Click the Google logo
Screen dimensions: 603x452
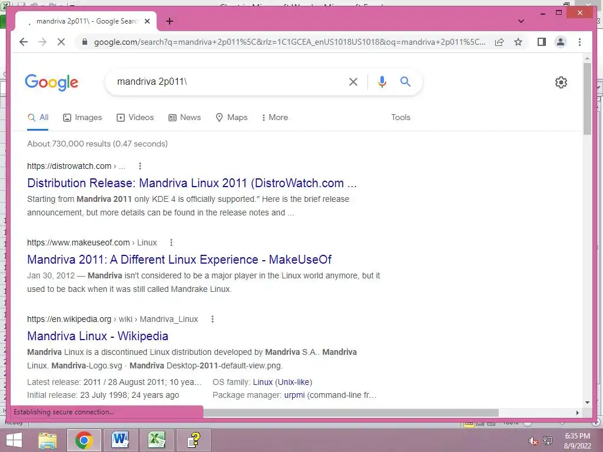[x=52, y=82]
